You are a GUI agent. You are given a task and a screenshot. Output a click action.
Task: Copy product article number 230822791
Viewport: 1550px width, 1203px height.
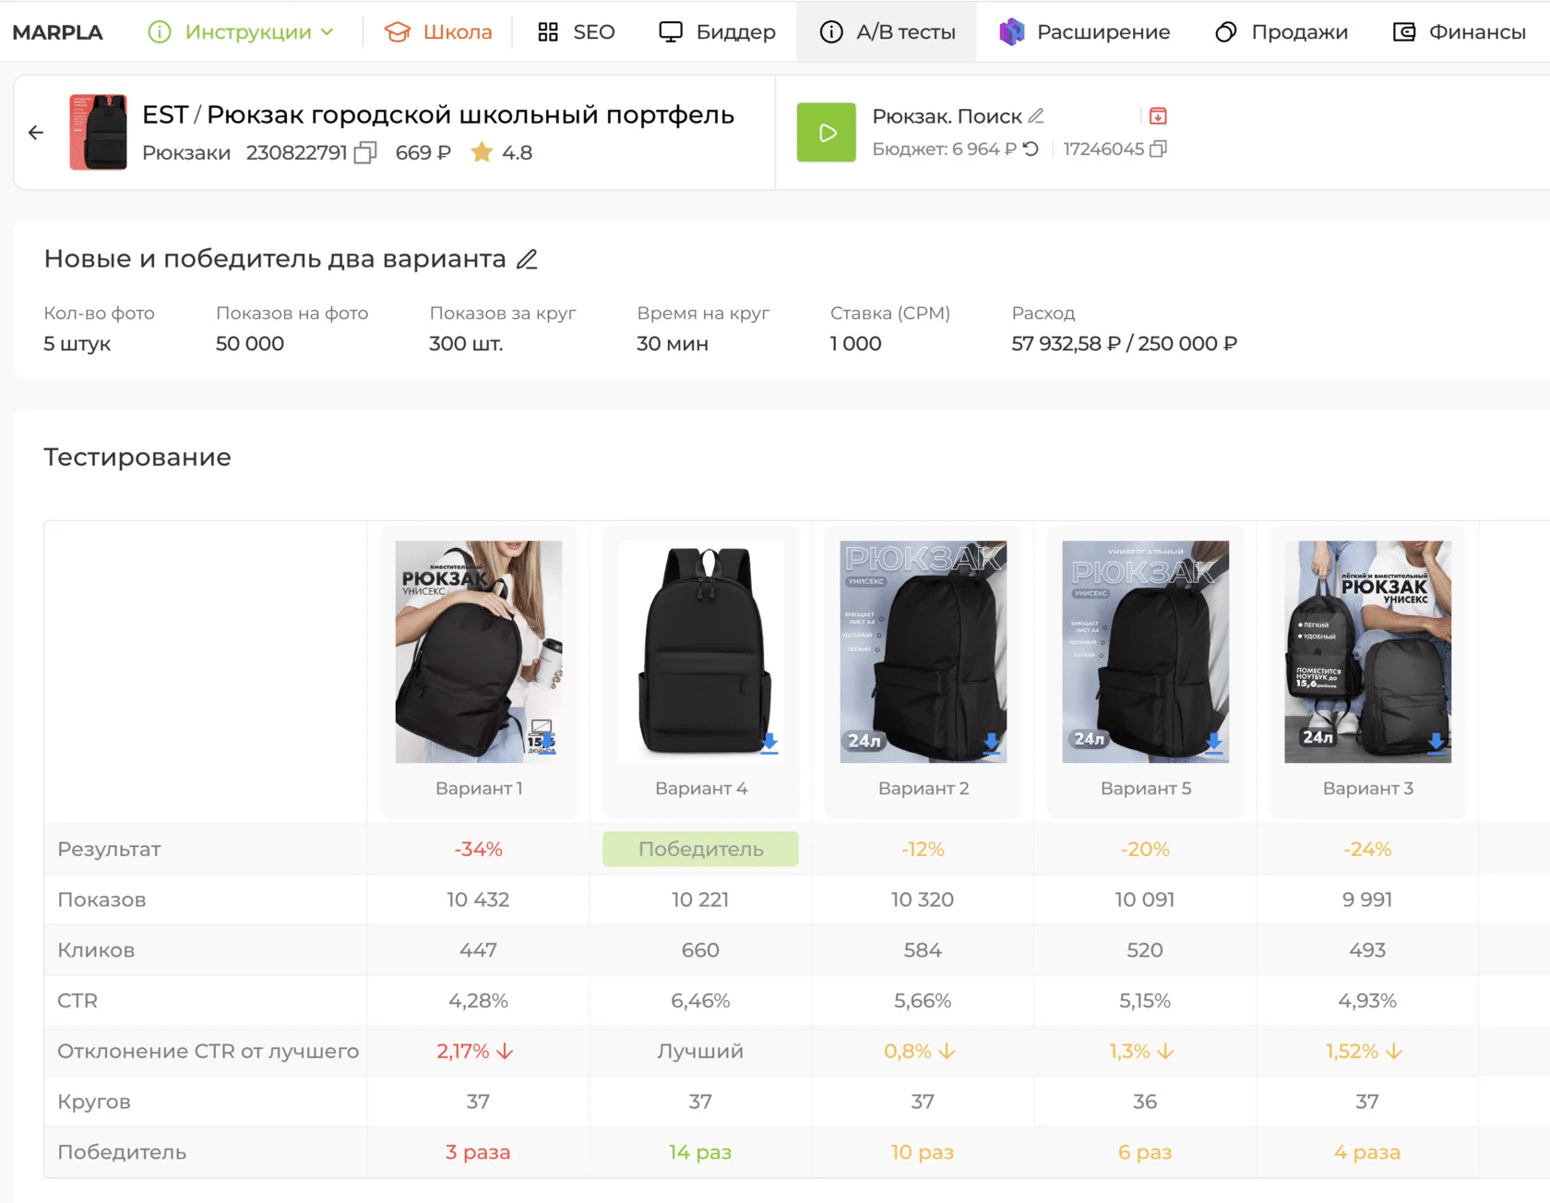[x=365, y=152]
